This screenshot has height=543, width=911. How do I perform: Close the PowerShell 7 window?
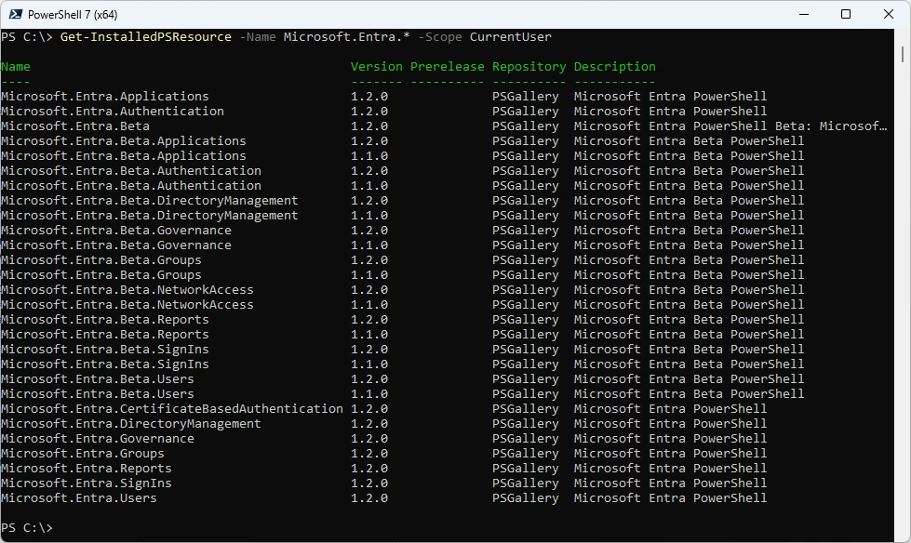click(x=889, y=14)
